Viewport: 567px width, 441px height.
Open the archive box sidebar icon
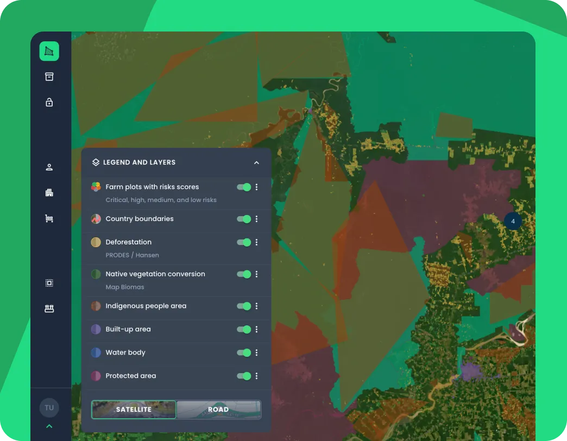[x=49, y=77]
